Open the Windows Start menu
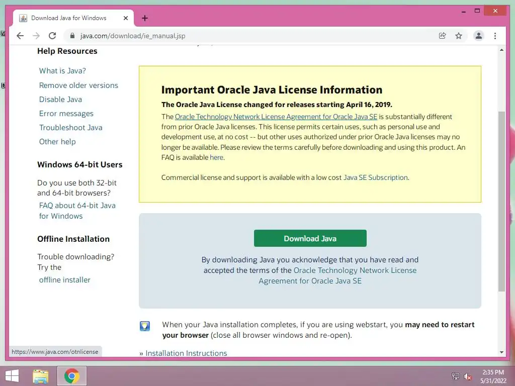 [x=12, y=376]
